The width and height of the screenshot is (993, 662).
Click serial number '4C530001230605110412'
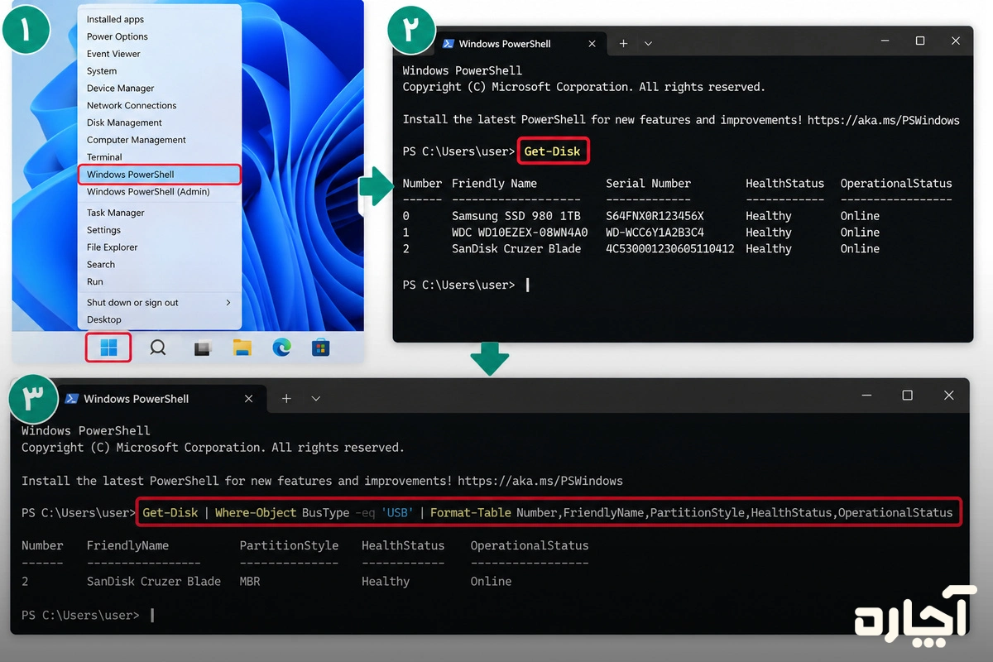670,249
